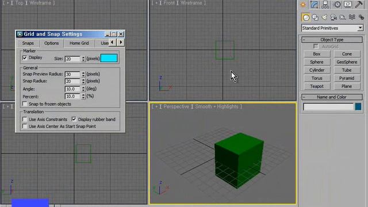Click the object name input field
This screenshot has height=207, width=368.
[x=328, y=107]
